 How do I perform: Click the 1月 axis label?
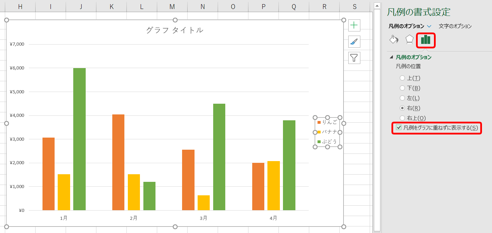click(x=64, y=218)
